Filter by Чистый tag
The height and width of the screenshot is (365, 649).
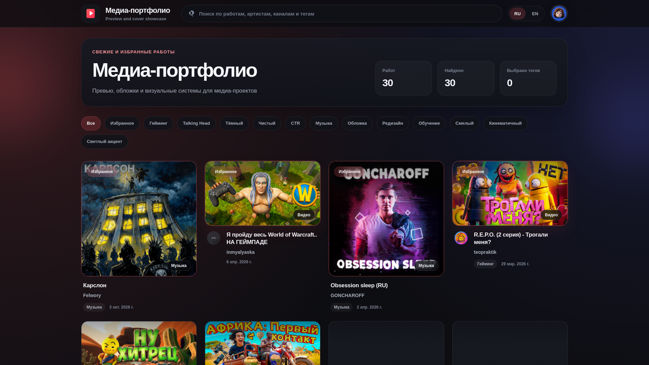pyautogui.click(x=267, y=123)
